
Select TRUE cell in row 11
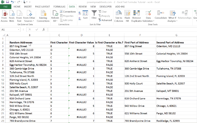click(109, 76)
